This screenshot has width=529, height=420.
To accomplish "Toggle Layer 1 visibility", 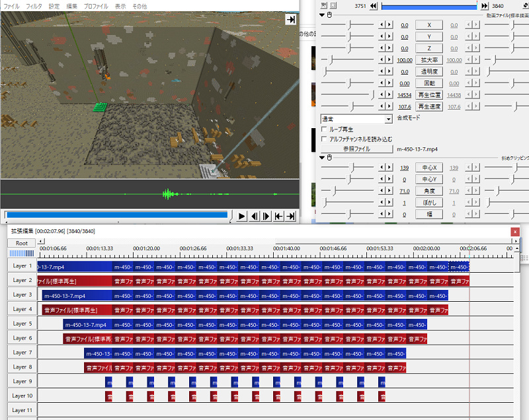I will [x=22, y=265].
